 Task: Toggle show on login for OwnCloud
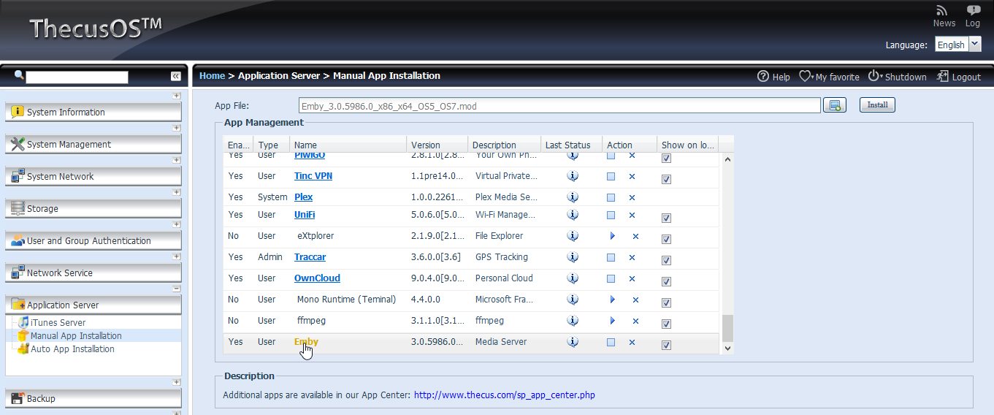tap(666, 281)
